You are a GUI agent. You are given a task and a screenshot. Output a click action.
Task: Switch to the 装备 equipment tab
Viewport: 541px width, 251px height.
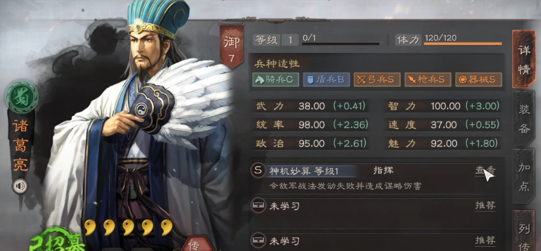tap(524, 119)
